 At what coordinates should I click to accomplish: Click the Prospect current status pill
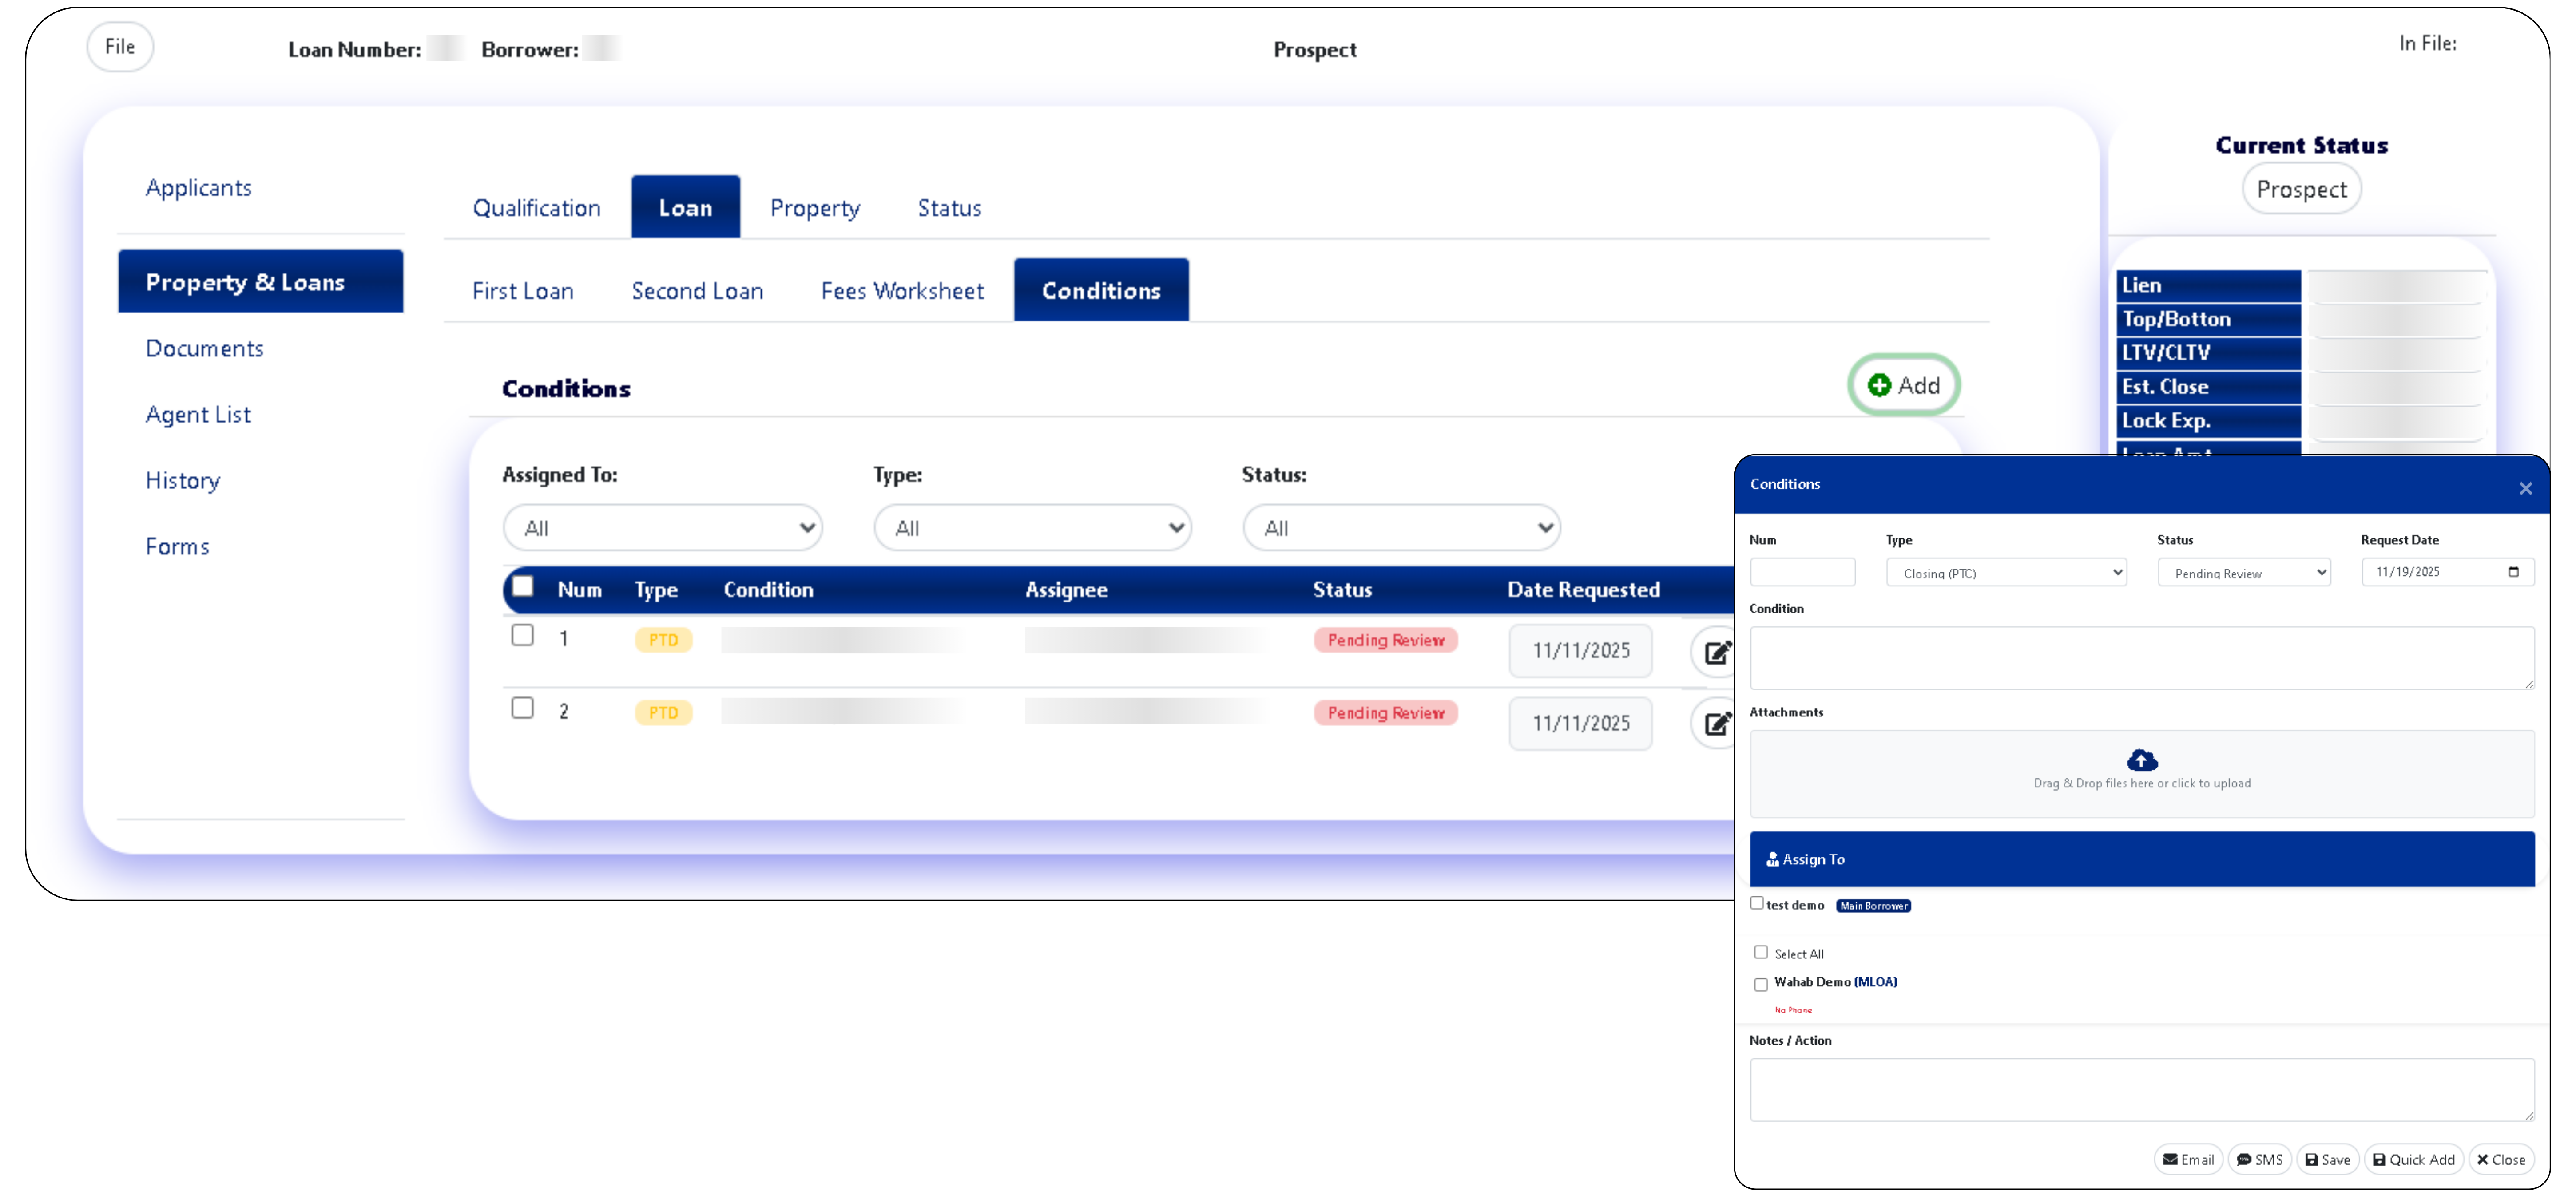2301,189
